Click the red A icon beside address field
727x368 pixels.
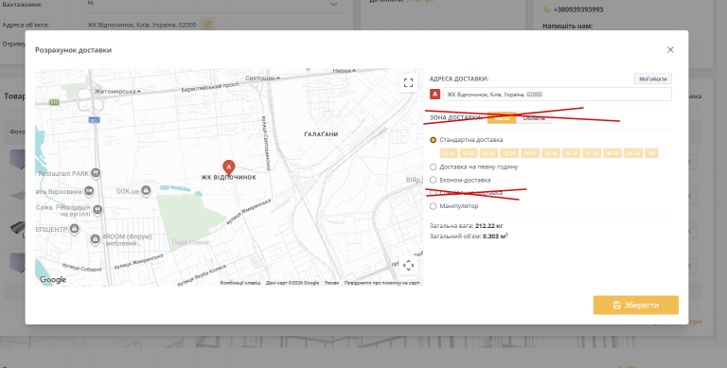click(x=434, y=94)
